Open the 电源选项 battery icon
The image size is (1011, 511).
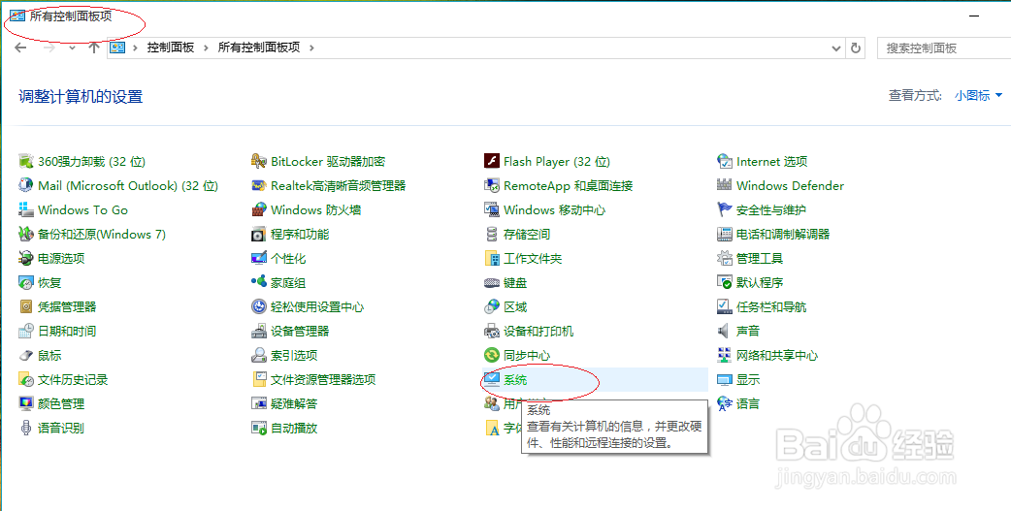26,258
